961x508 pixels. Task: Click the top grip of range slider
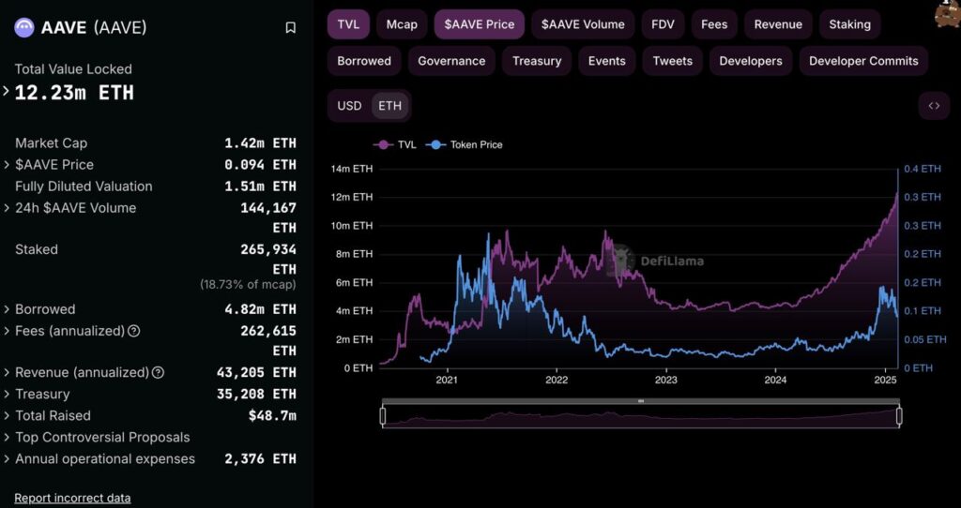641,401
